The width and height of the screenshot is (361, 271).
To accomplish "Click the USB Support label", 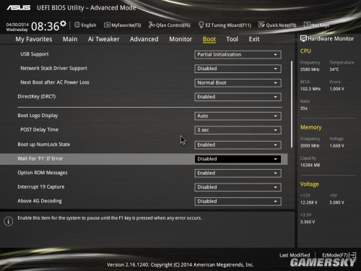I will click(x=35, y=54).
